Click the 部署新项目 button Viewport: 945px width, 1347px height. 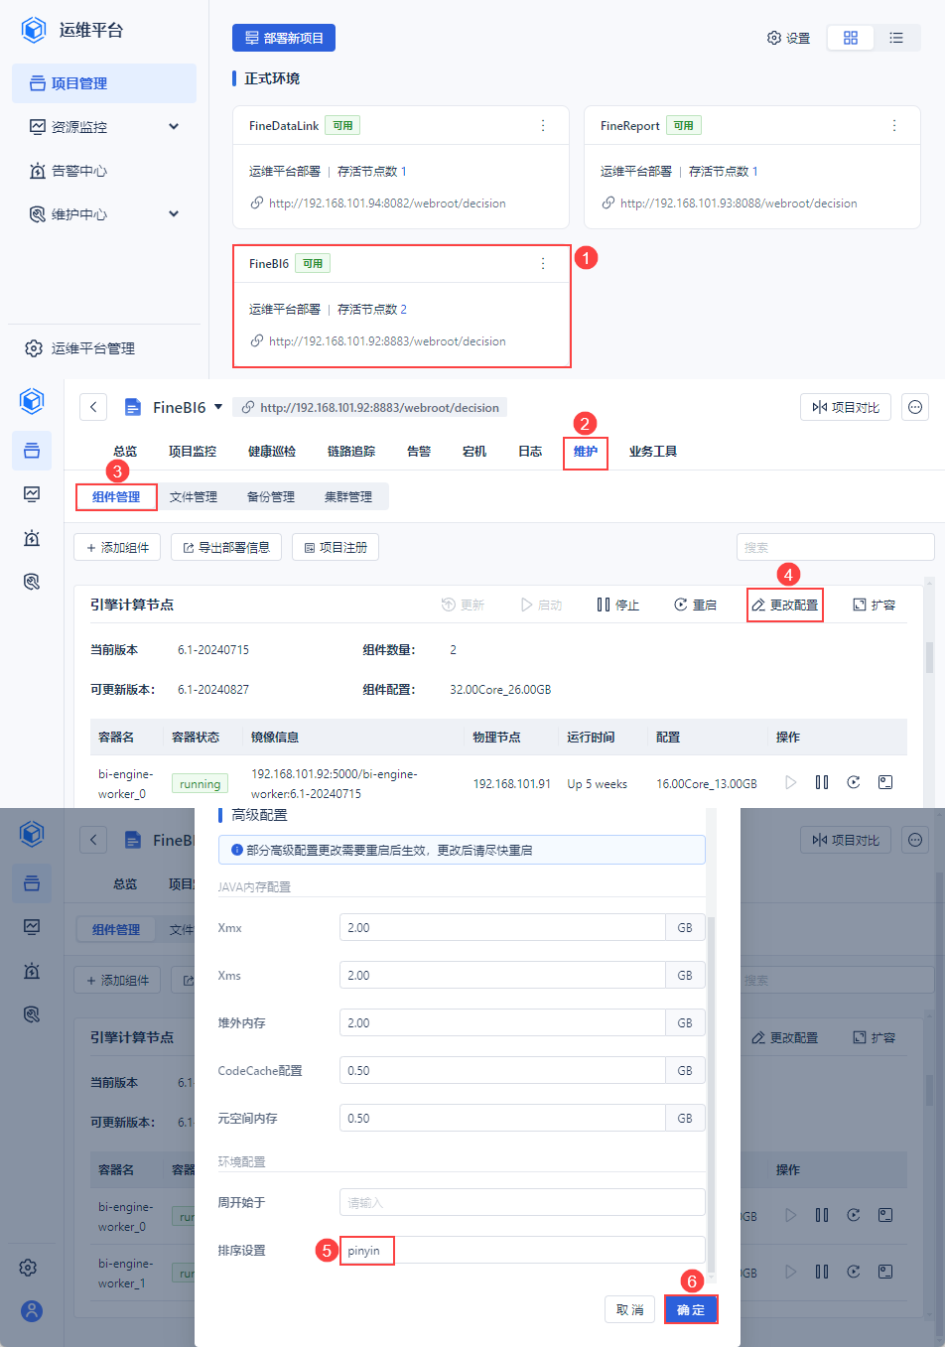pos(284,38)
